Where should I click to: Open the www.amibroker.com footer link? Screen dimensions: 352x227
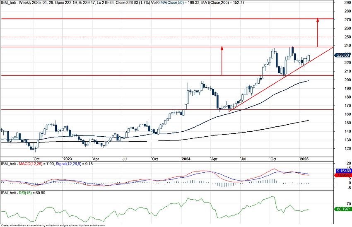click(92, 225)
